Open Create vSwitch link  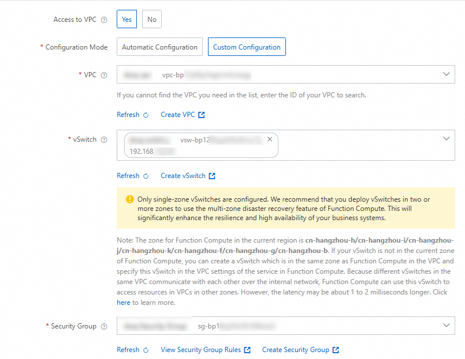click(183, 176)
